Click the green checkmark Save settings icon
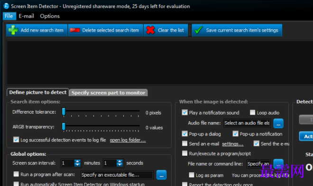The width and height of the screenshot is (313, 186). click(x=199, y=30)
